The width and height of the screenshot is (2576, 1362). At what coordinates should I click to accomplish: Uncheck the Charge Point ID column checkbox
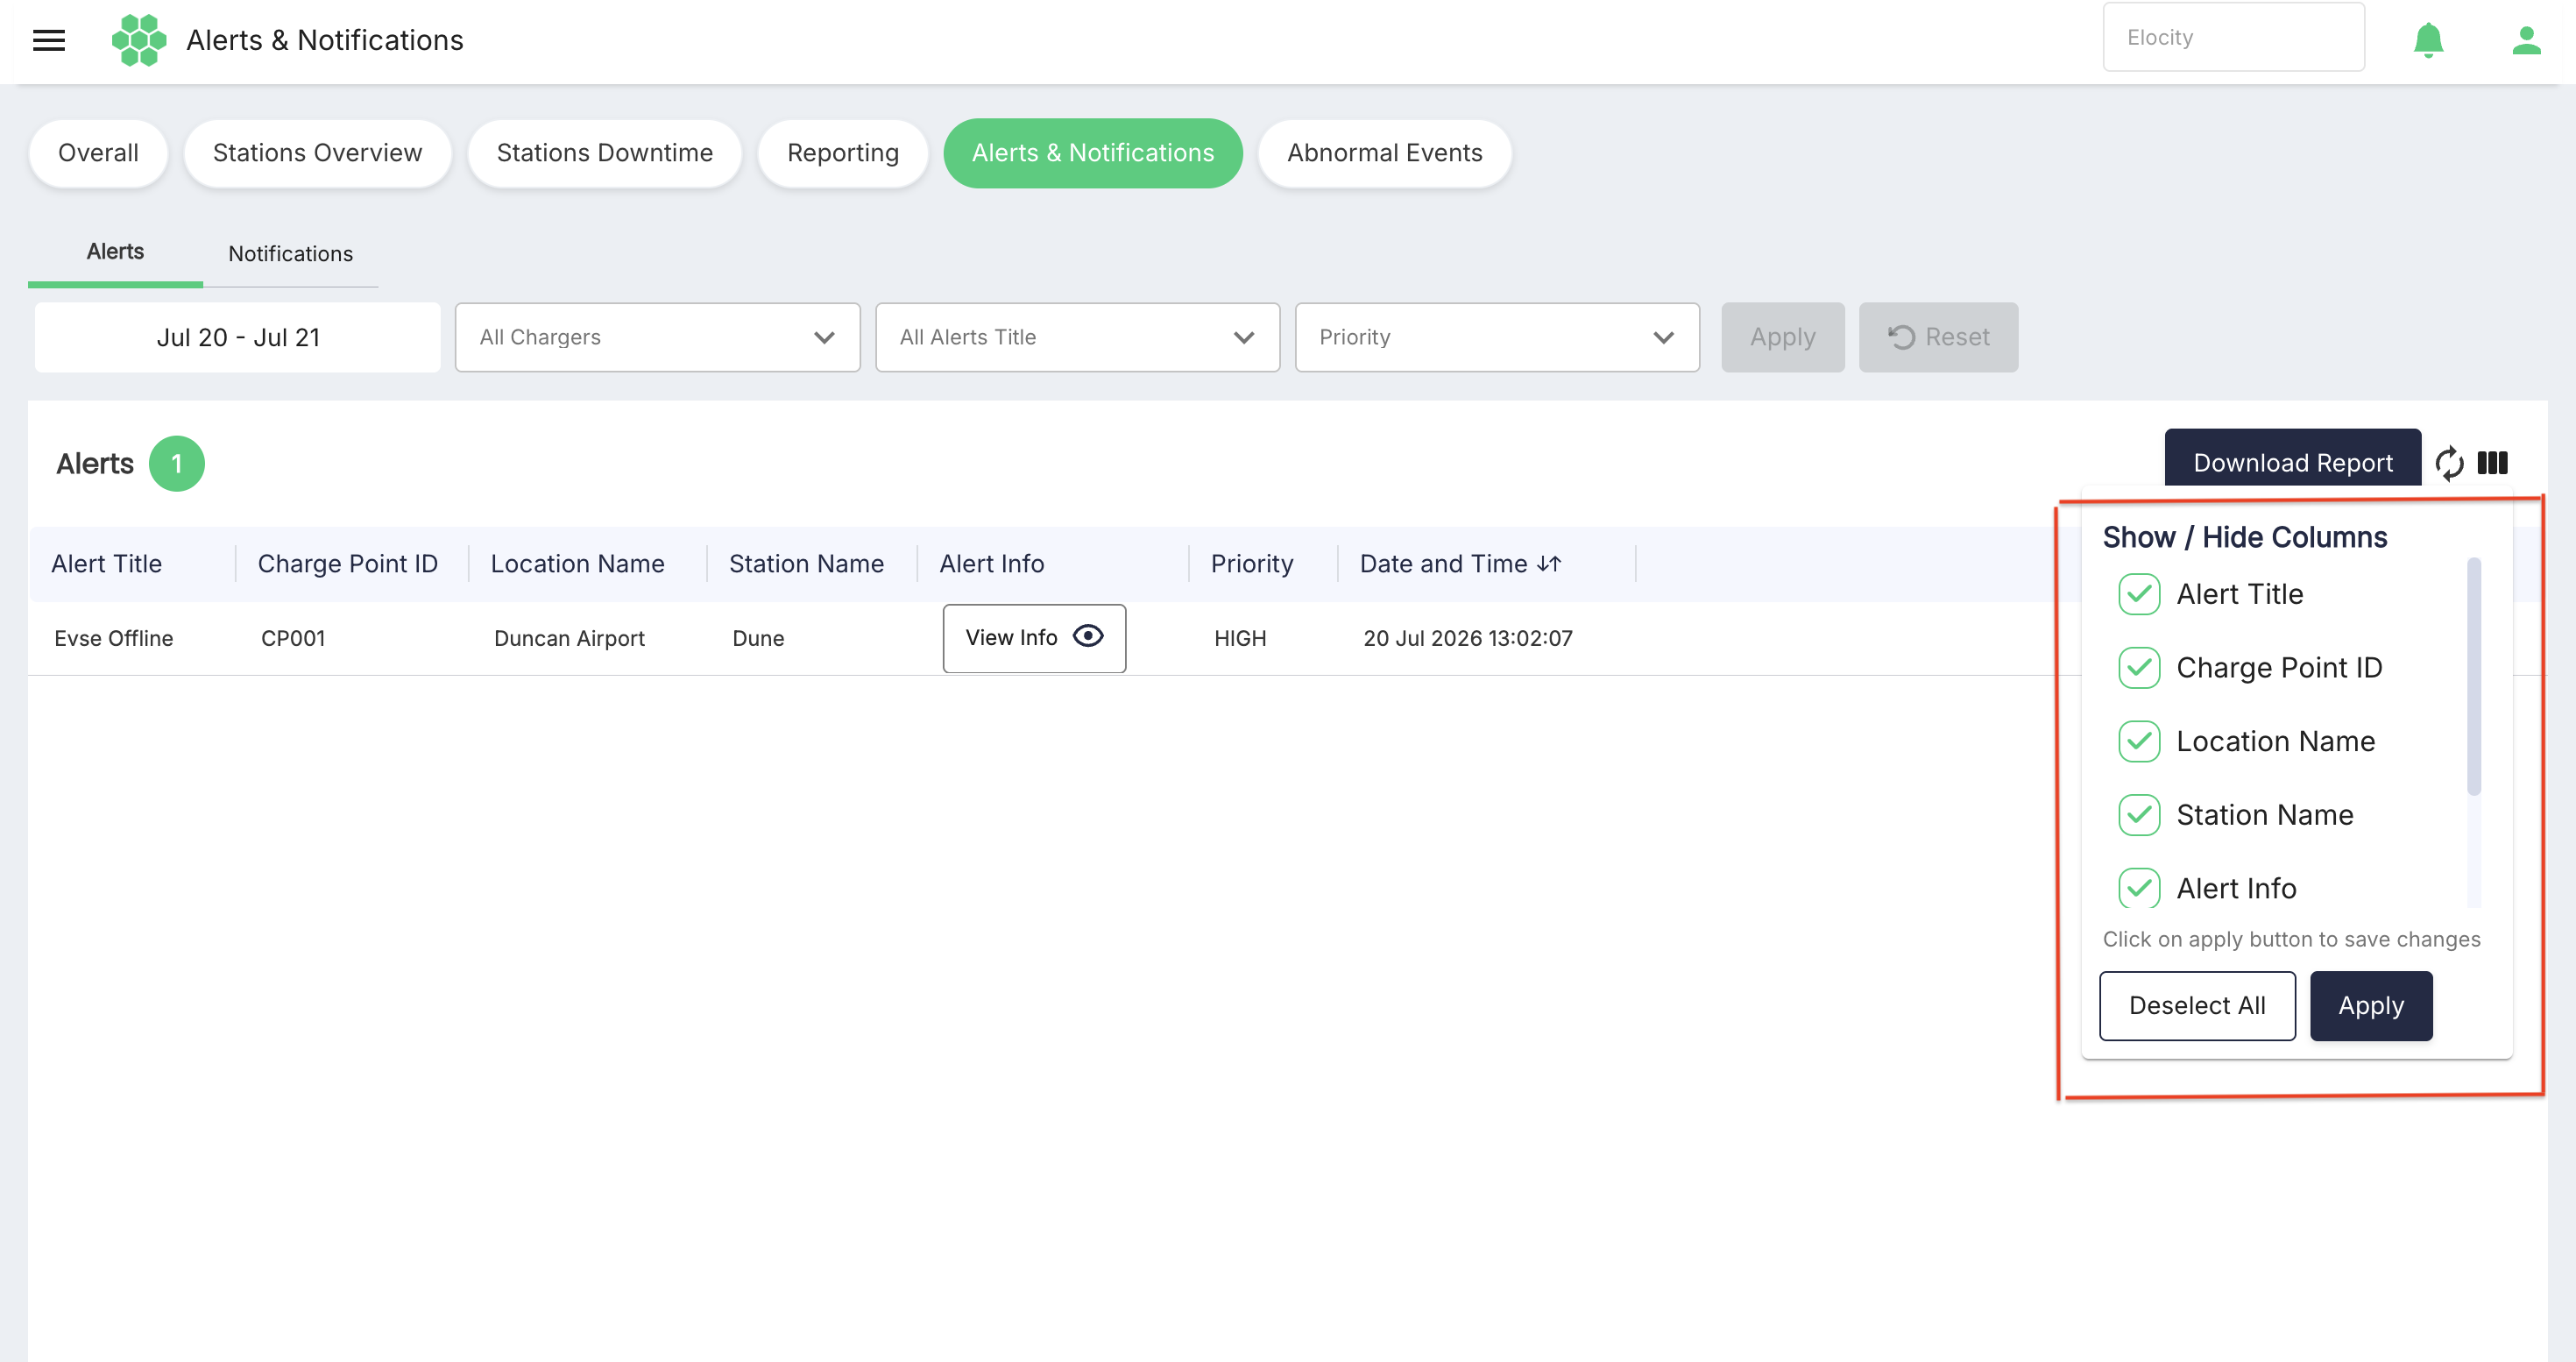tap(2139, 668)
